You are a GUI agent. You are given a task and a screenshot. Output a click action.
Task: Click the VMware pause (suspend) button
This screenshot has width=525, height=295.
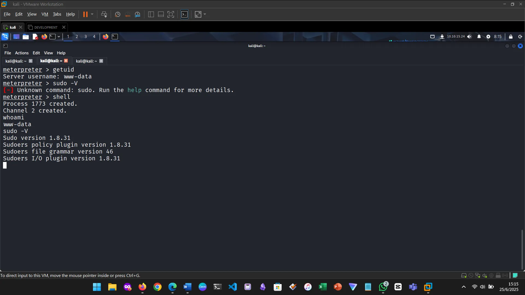pos(85,14)
